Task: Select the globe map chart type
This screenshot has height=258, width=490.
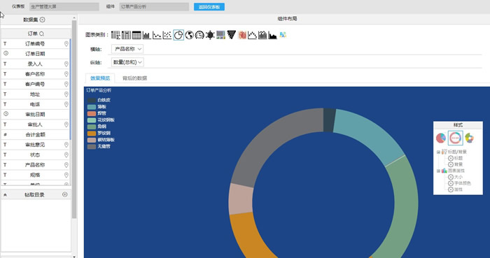Action: click(189, 35)
